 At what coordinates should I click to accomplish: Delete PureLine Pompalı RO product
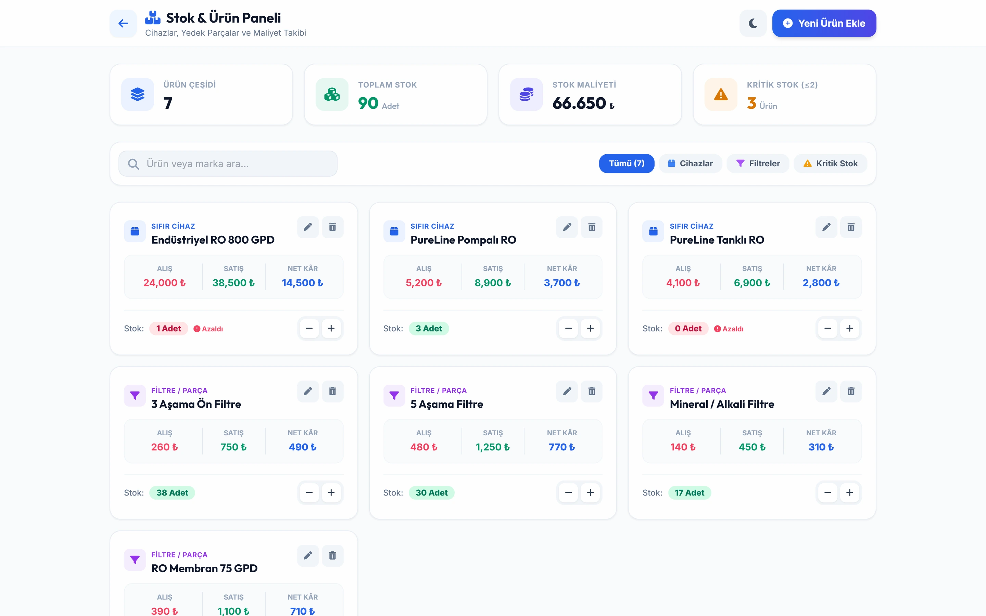pos(592,227)
